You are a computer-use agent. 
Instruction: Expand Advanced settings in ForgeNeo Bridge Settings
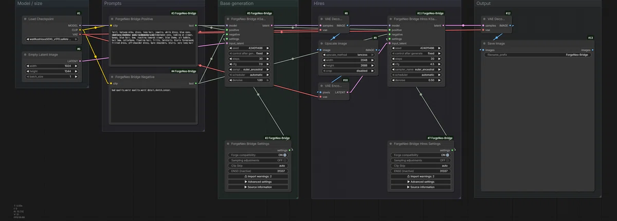pyautogui.click(x=258, y=181)
